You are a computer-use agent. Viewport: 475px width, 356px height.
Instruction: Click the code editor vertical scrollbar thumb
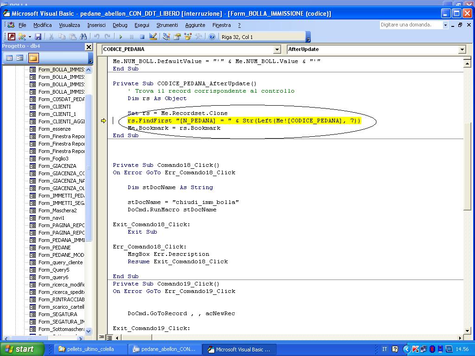click(467, 165)
